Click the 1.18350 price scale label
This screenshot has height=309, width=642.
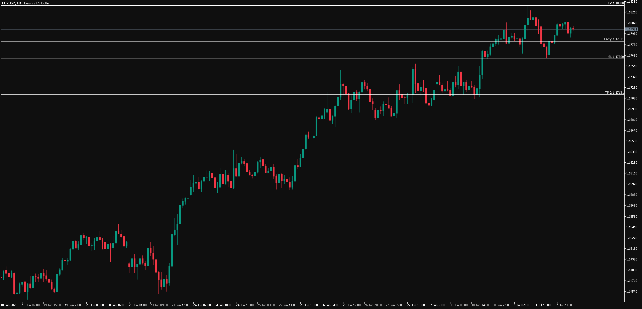(632, 2)
